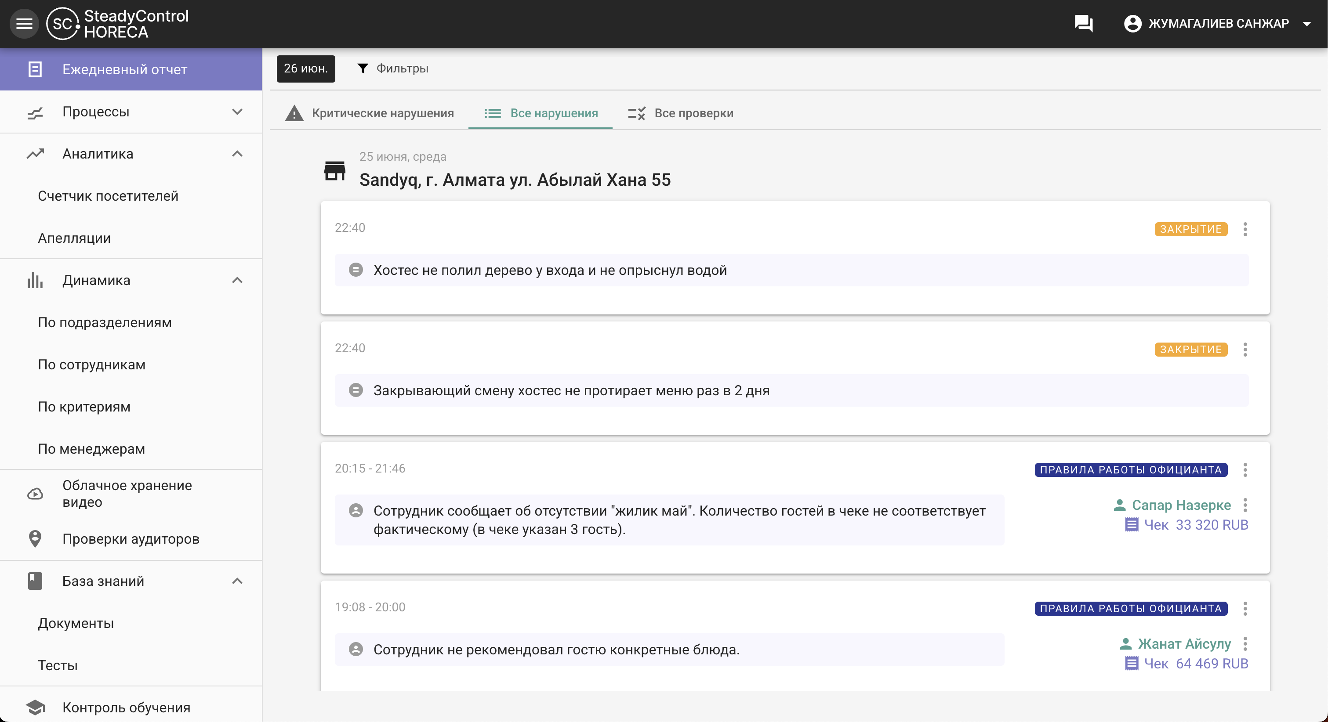Open options for the menu wiping violation
Viewport: 1328px width, 722px height.
(x=1245, y=350)
